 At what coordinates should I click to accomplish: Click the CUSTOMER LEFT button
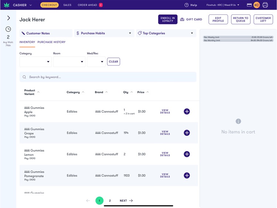[x=263, y=19]
